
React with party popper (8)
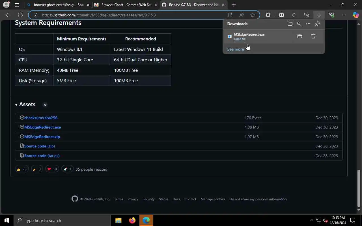pos(37,169)
